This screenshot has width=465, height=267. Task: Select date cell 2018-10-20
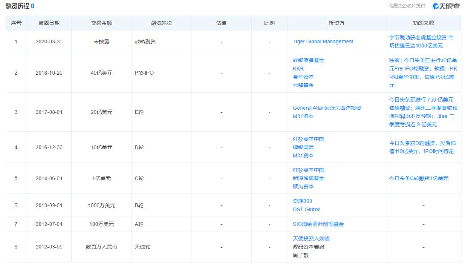click(x=49, y=73)
